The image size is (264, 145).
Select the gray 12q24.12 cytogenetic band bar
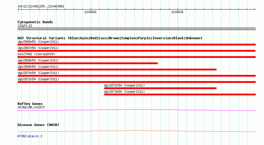[136, 29]
